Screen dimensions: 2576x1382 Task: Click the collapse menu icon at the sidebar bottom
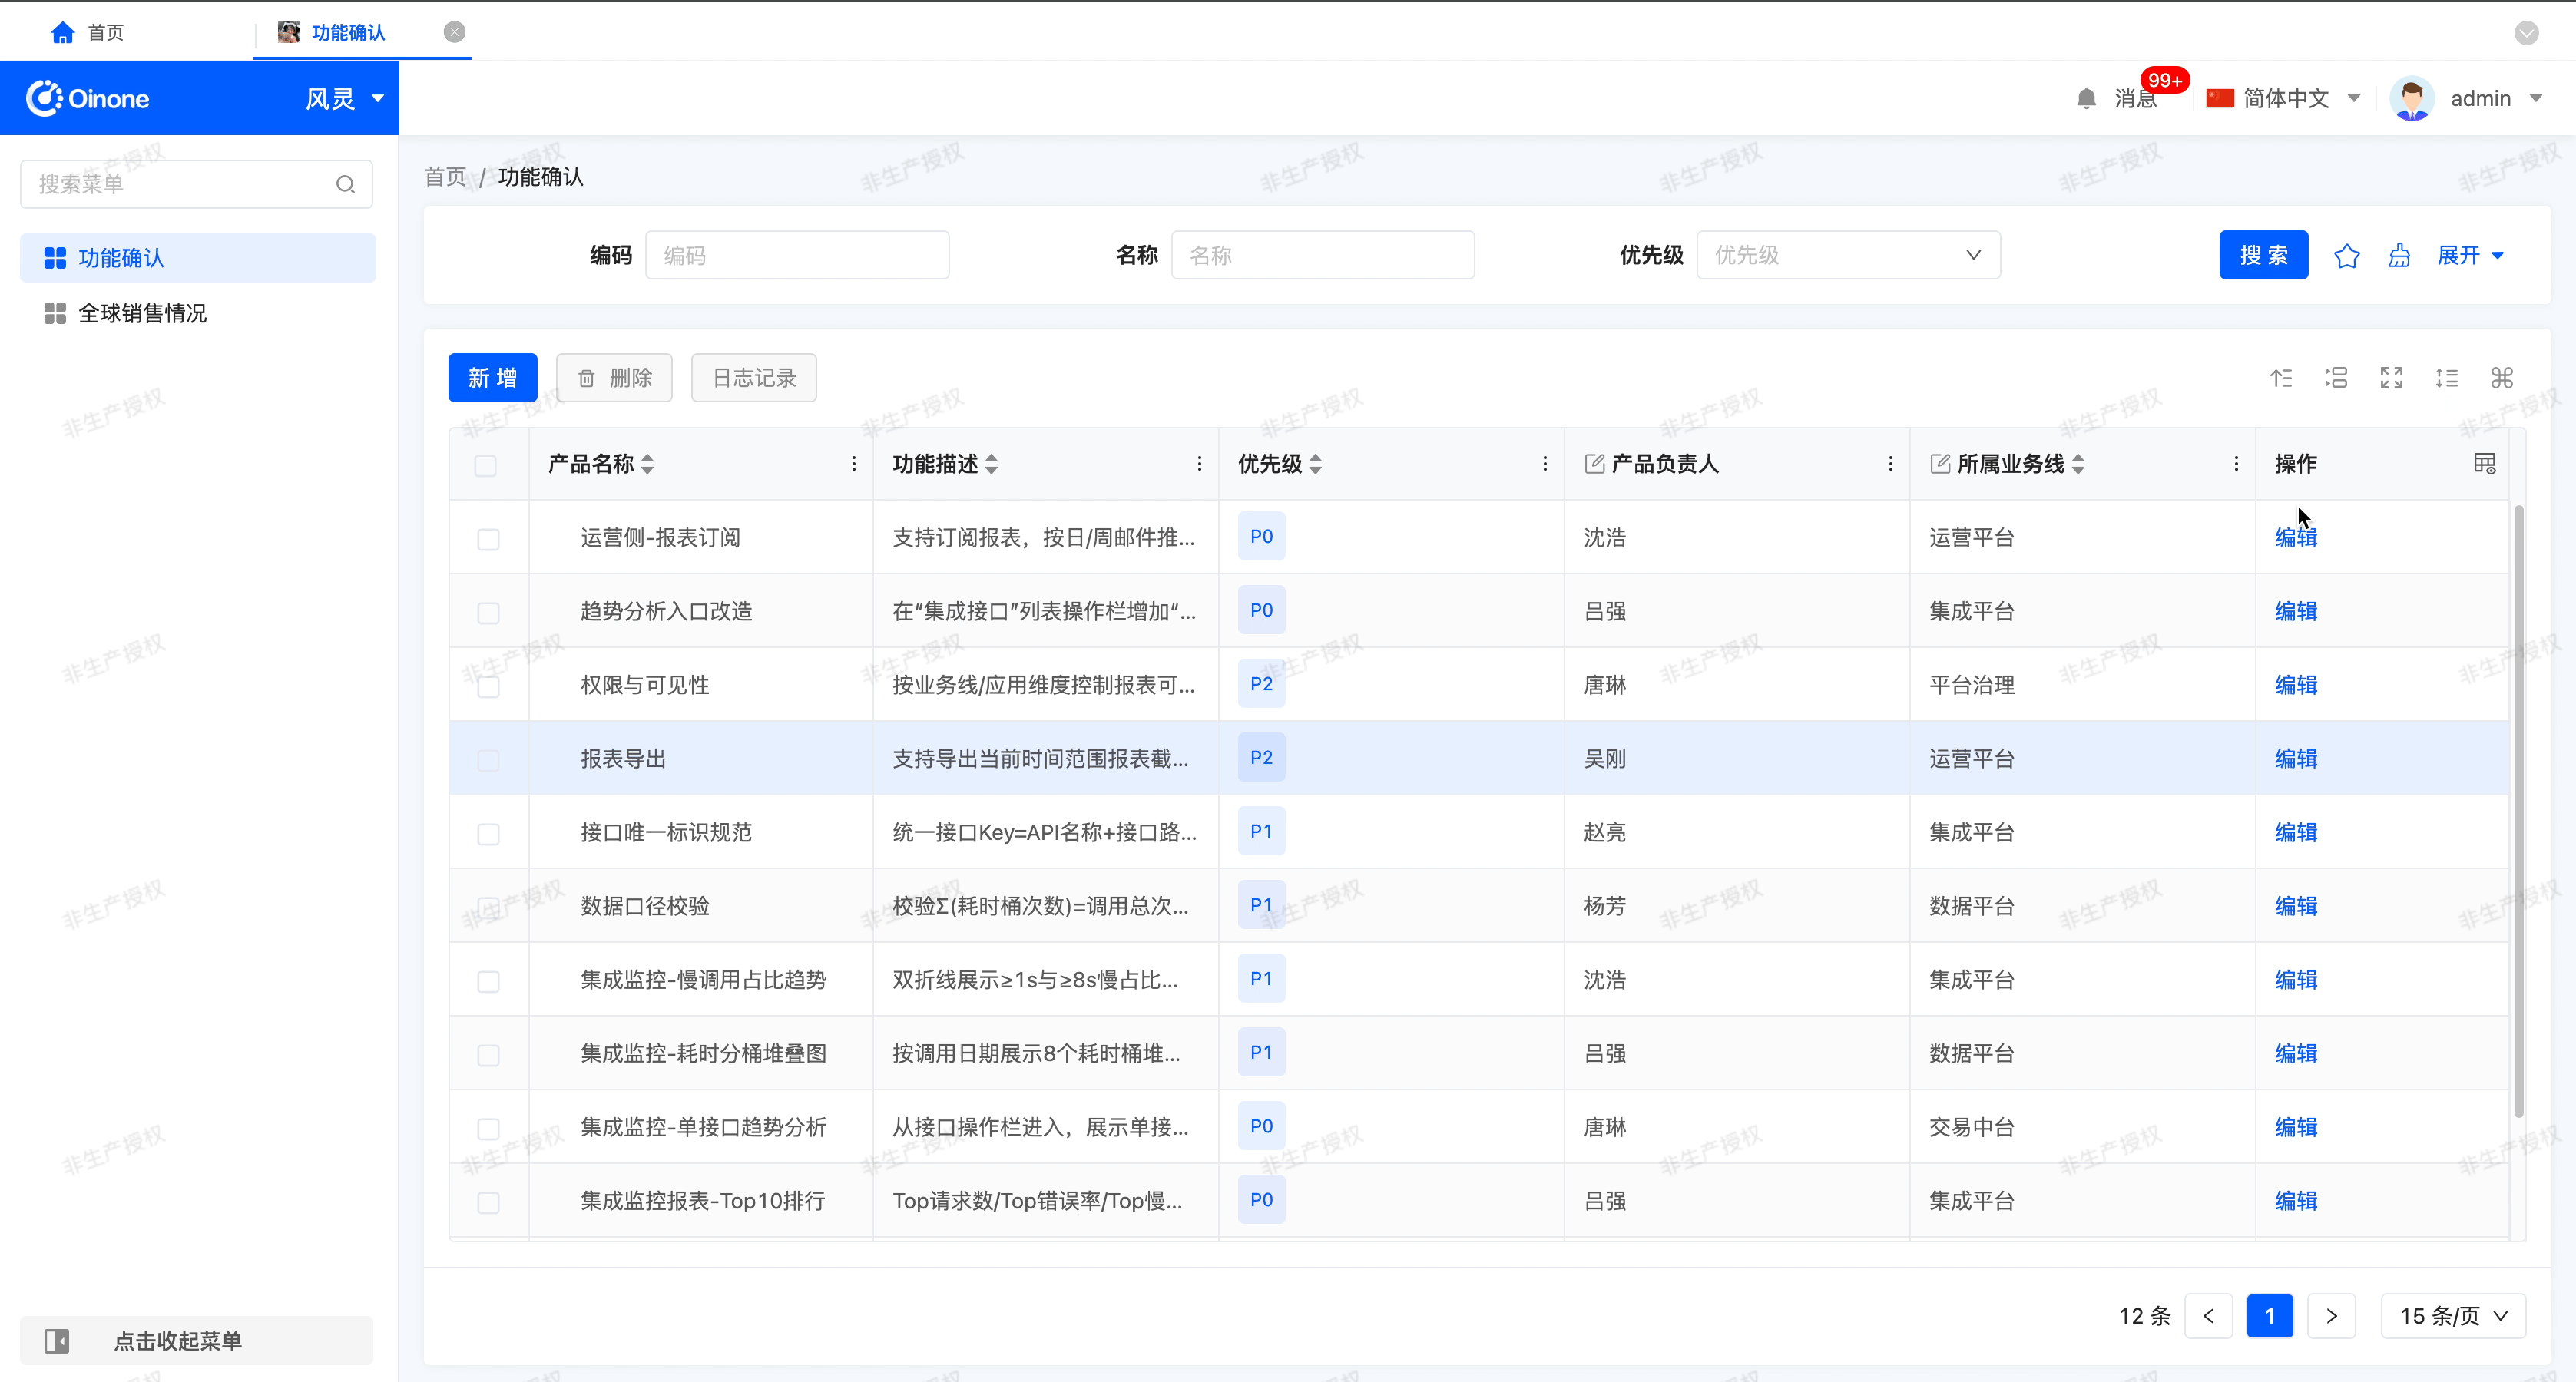click(57, 1341)
